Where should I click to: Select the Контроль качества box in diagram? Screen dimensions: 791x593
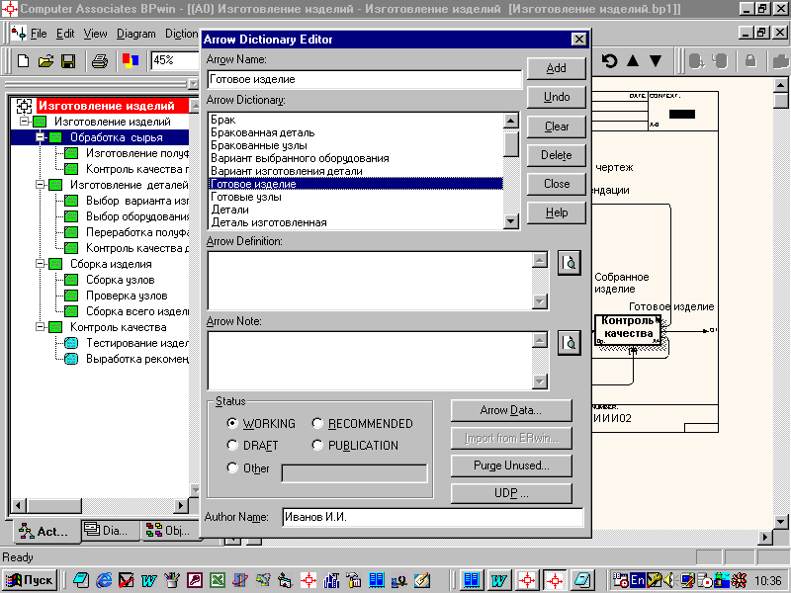pyautogui.click(x=628, y=329)
